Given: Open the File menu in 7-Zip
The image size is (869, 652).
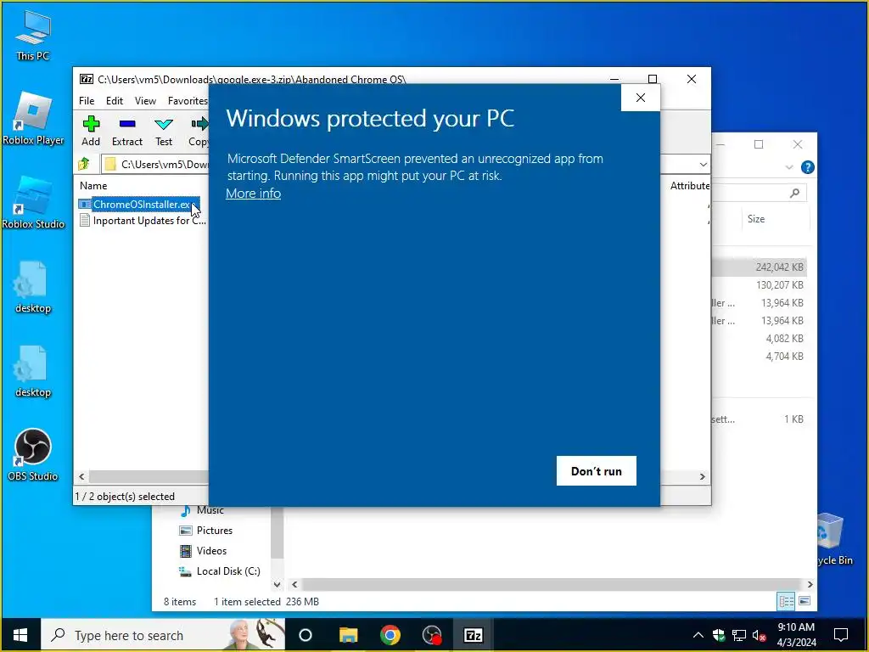Looking at the screenshot, I should tap(87, 101).
